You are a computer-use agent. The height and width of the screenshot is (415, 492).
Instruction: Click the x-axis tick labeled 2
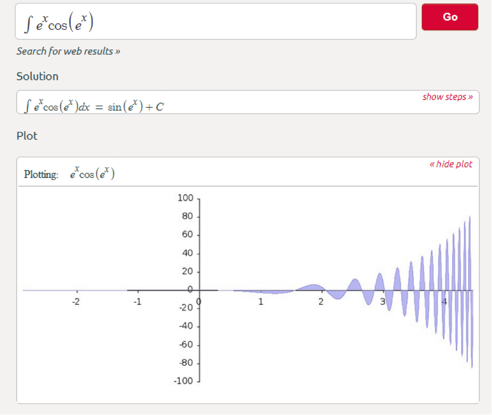point(321,301)
